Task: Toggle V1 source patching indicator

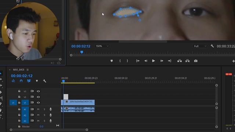Action: [13, 103]
